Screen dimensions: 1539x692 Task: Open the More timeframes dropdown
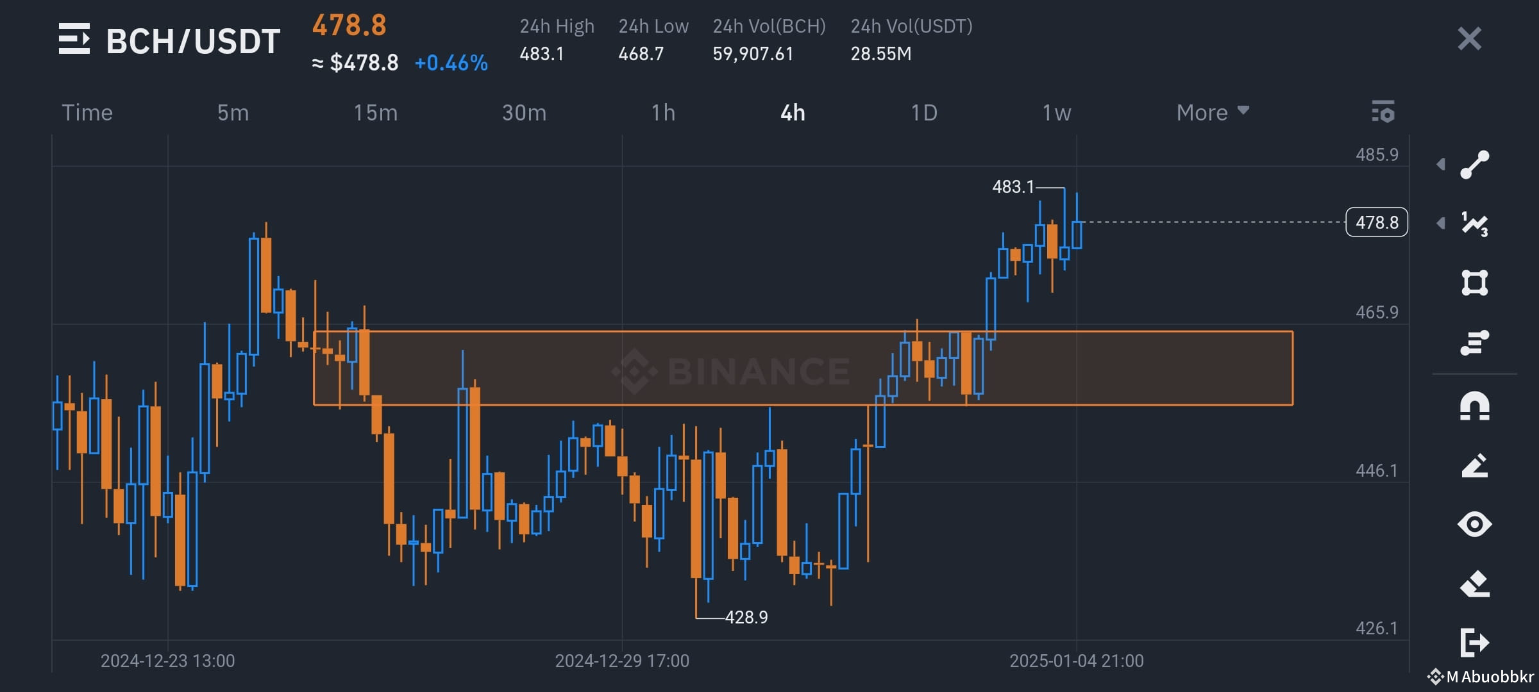pos(1211,112)
